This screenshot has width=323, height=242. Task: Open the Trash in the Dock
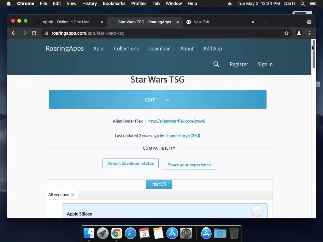[x=234, y=233]
